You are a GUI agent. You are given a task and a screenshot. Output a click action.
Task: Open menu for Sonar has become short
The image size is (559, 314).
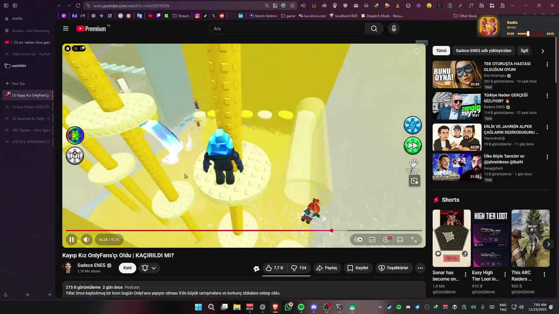point(465,275)
